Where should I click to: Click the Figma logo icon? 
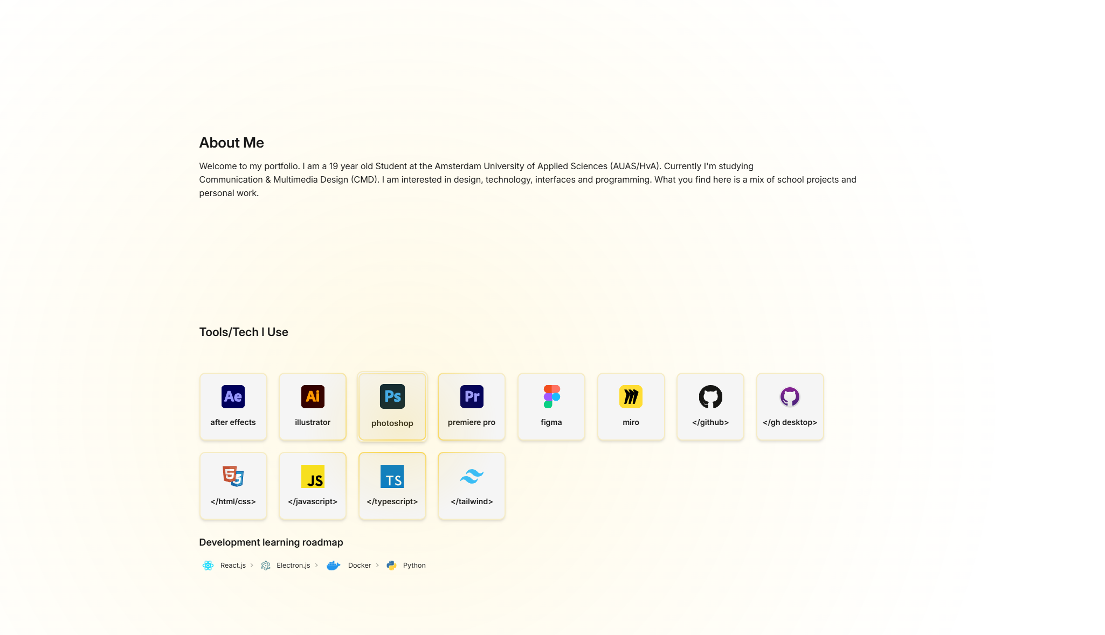coord(551,397)
